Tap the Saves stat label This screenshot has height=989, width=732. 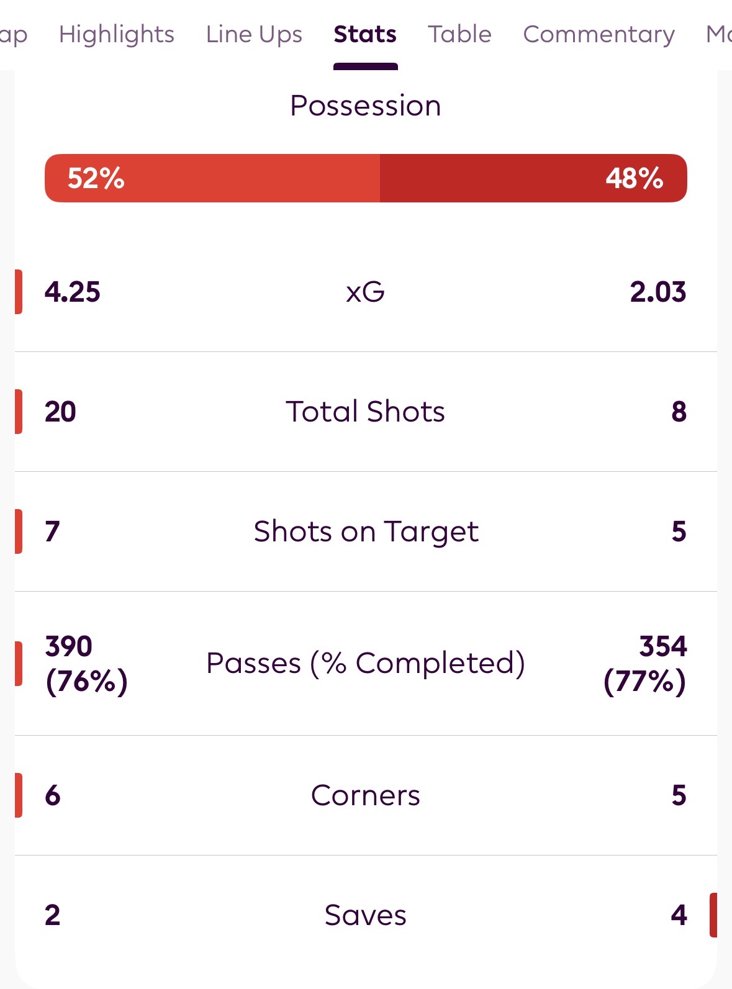366,915
